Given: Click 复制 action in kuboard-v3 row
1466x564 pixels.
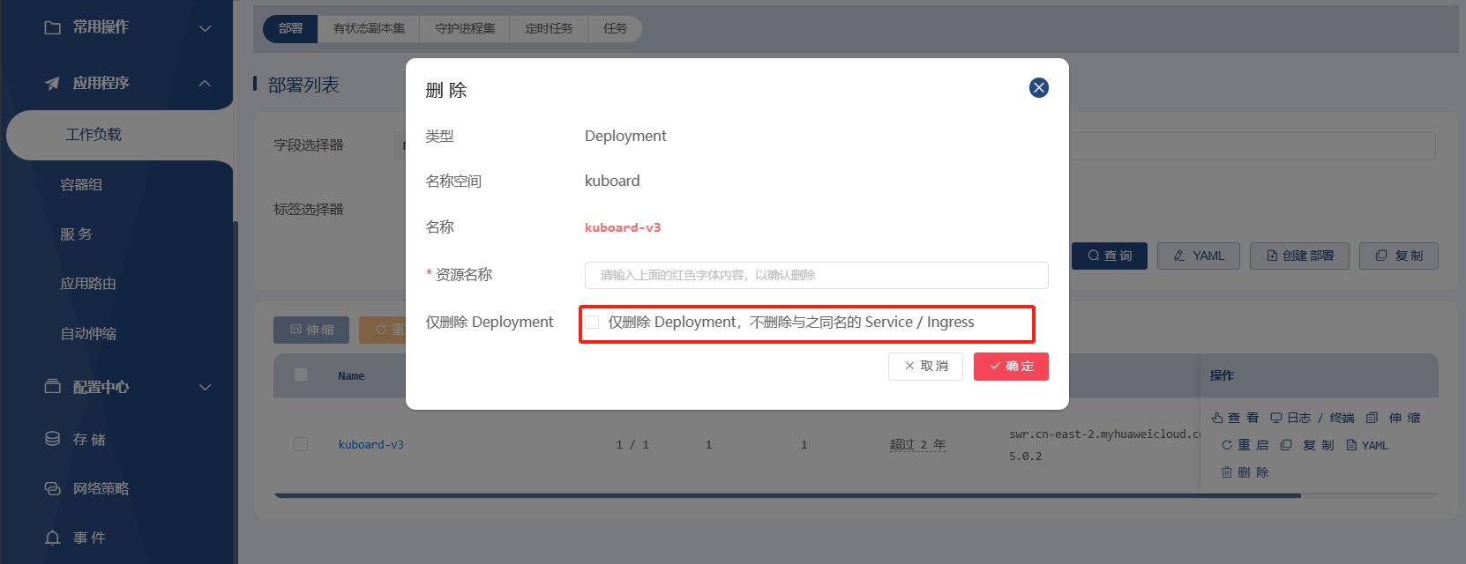Looking at the screenshot, I should (1307, 445).
